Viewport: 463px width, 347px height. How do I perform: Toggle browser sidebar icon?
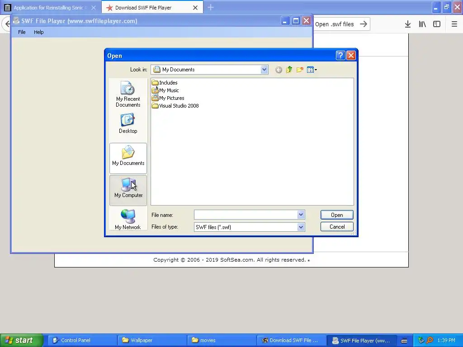[437, 24]
